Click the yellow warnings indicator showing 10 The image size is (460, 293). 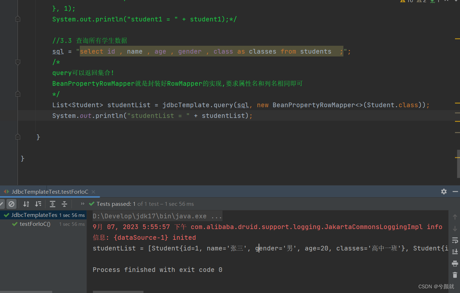tap(406, 1)
